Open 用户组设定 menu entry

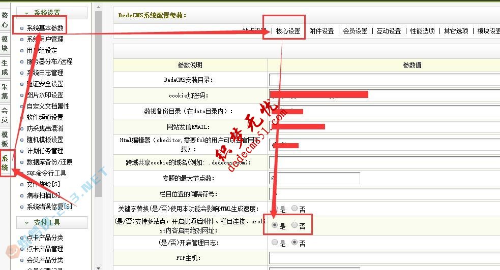[x=42, y=50]
